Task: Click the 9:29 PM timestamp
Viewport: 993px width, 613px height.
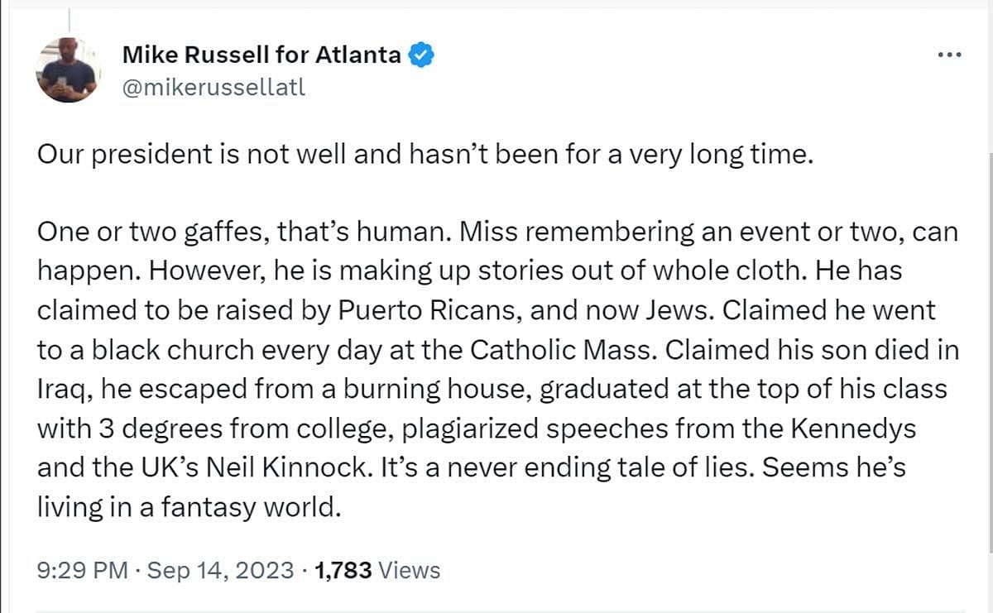Action: (83, 570)
